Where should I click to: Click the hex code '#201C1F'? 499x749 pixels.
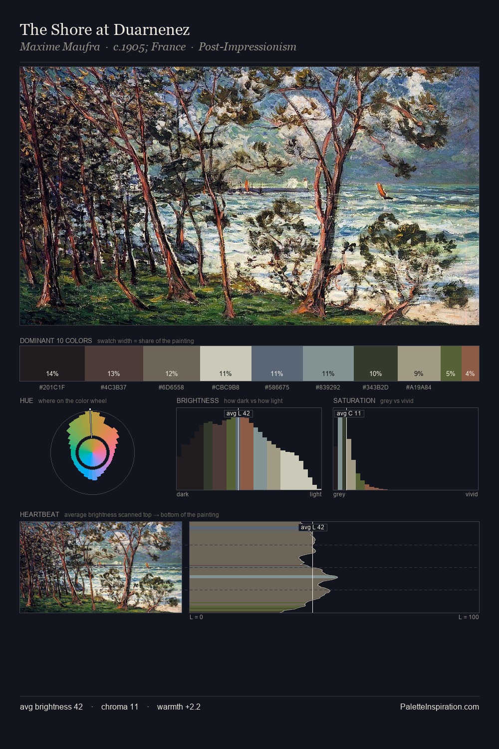(52, 387)
